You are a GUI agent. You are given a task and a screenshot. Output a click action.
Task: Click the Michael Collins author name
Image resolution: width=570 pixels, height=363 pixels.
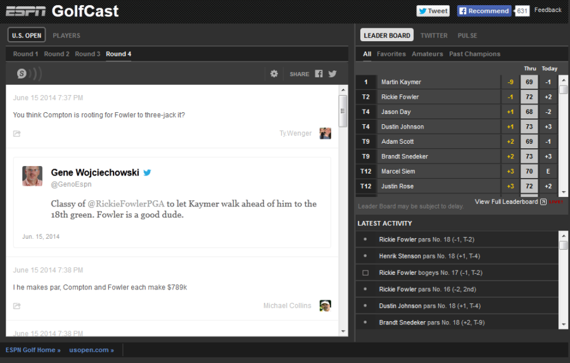tap(287, 305)
